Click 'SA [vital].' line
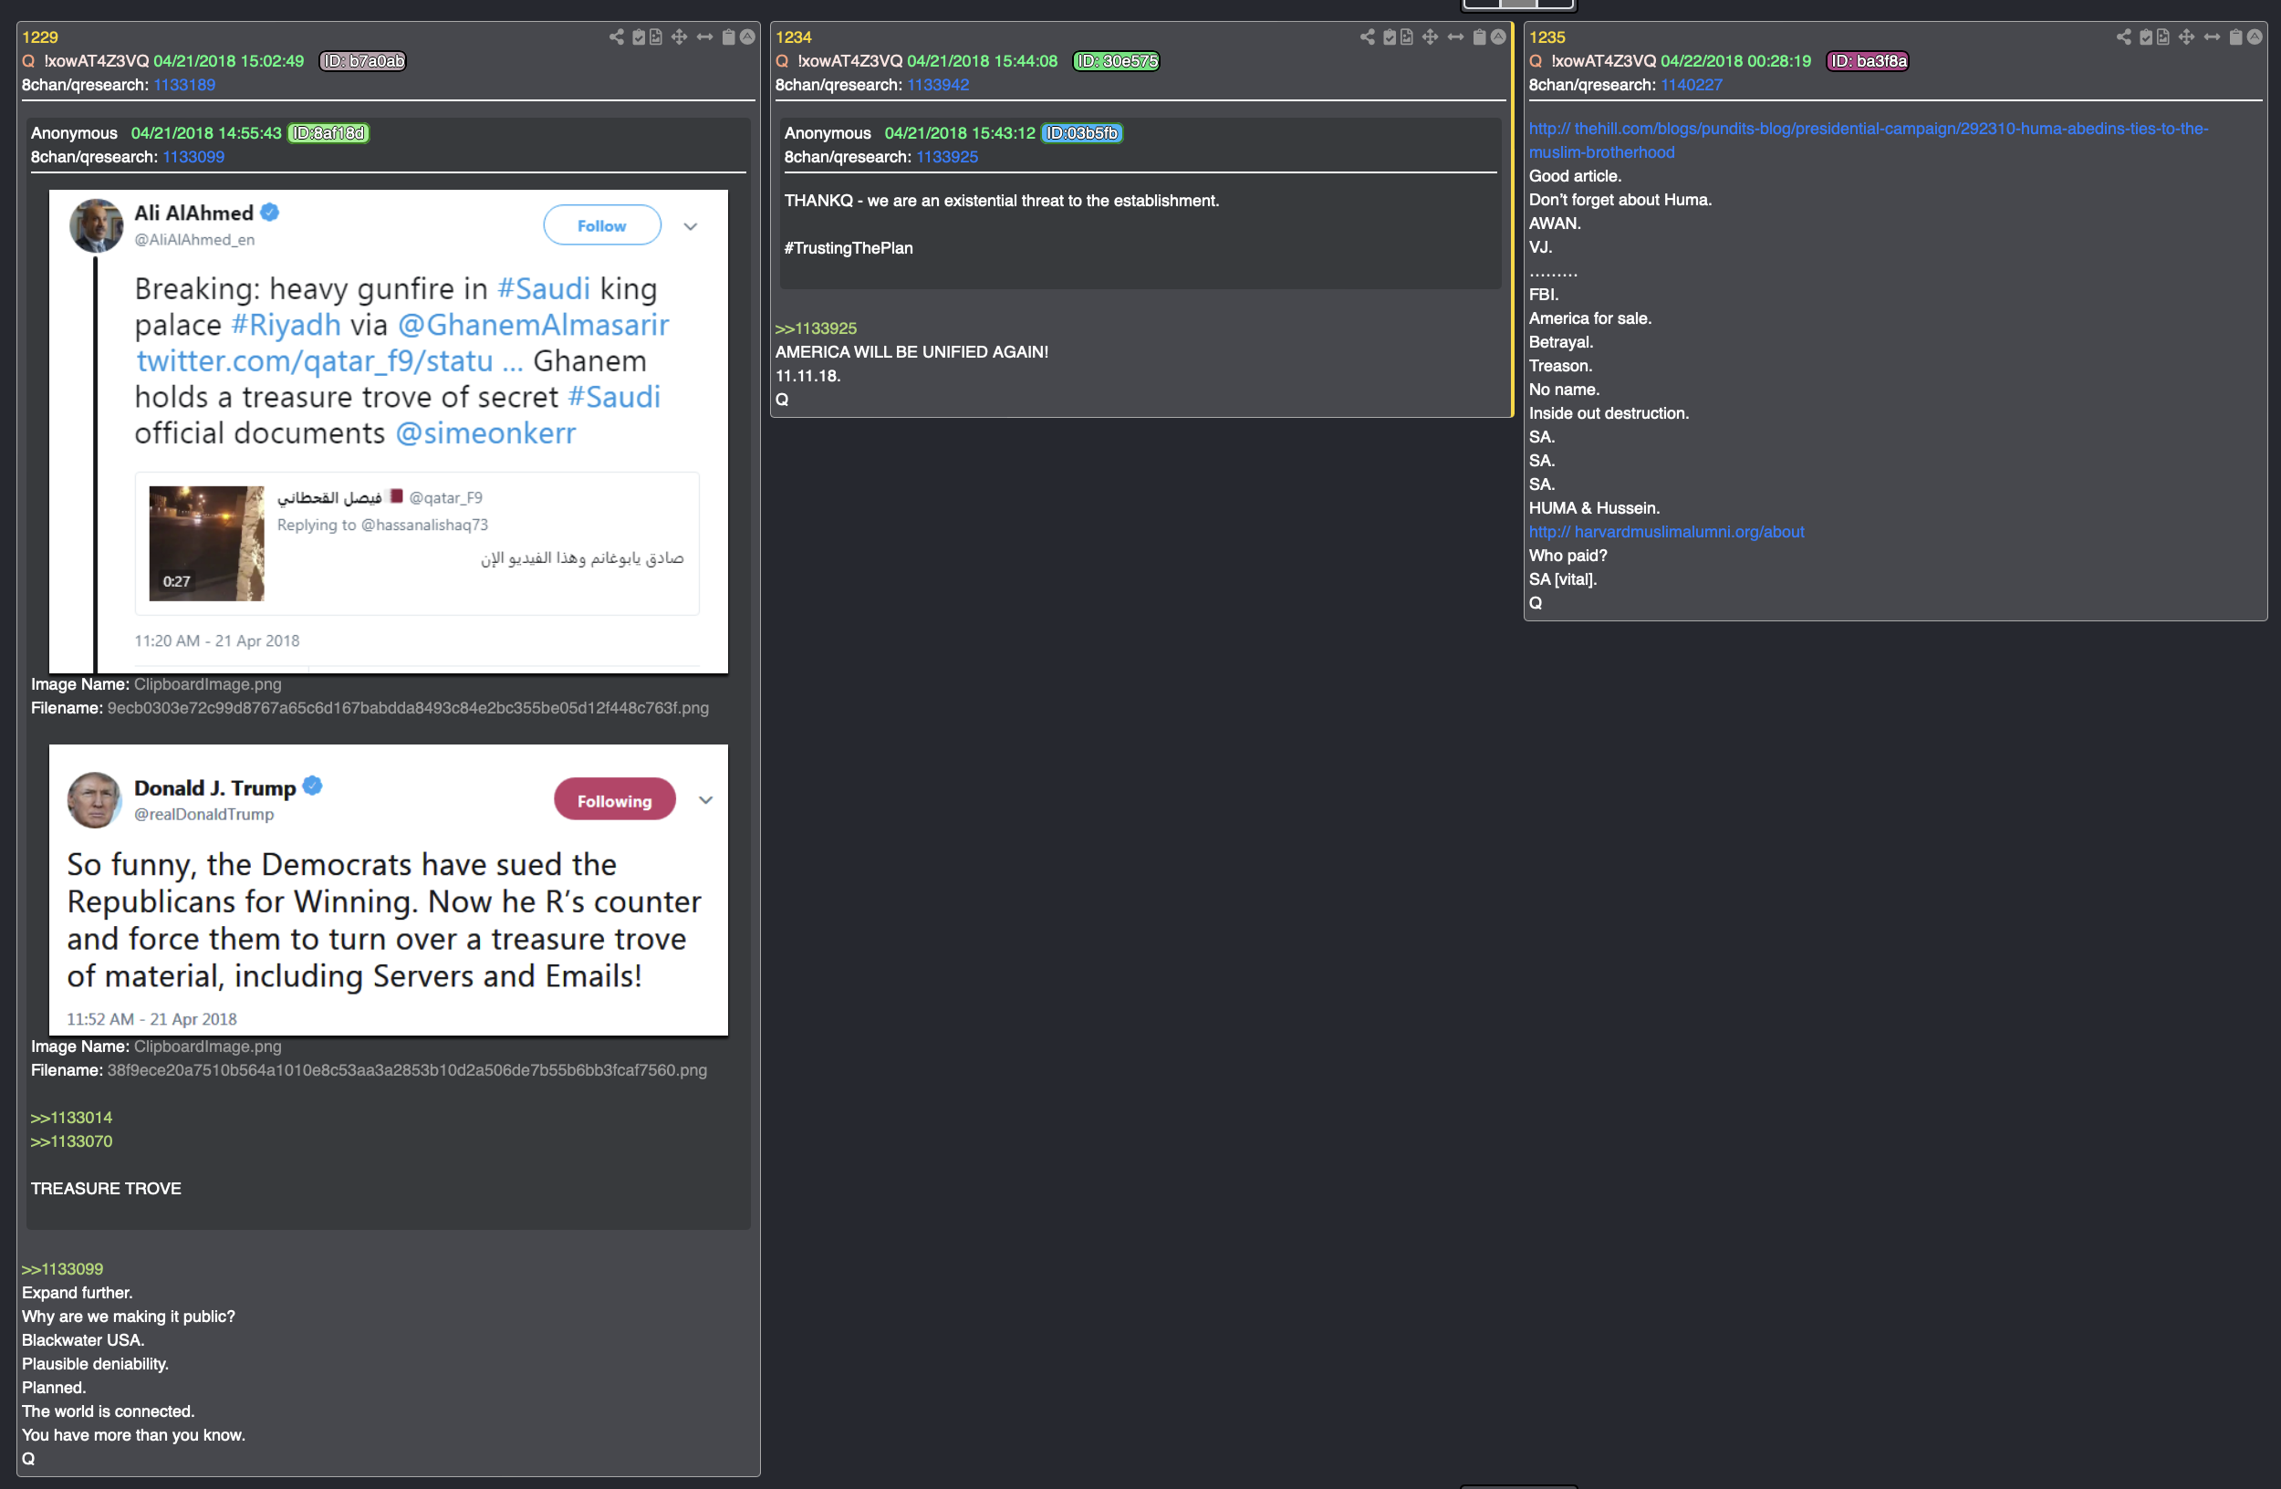 1562,578
